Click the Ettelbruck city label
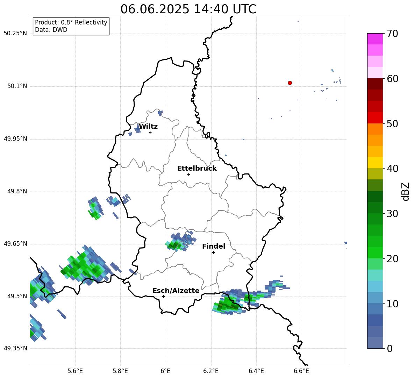 pos(197,169)
